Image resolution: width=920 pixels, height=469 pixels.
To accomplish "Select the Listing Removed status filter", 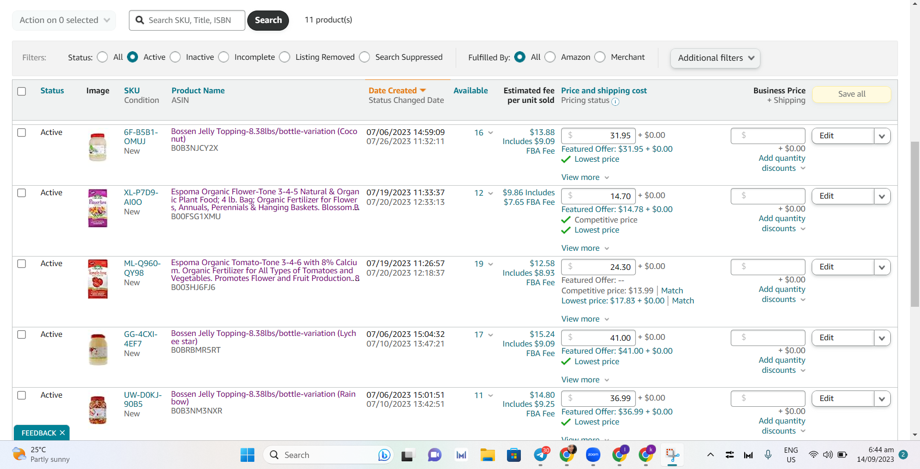I will click(285, 57).
